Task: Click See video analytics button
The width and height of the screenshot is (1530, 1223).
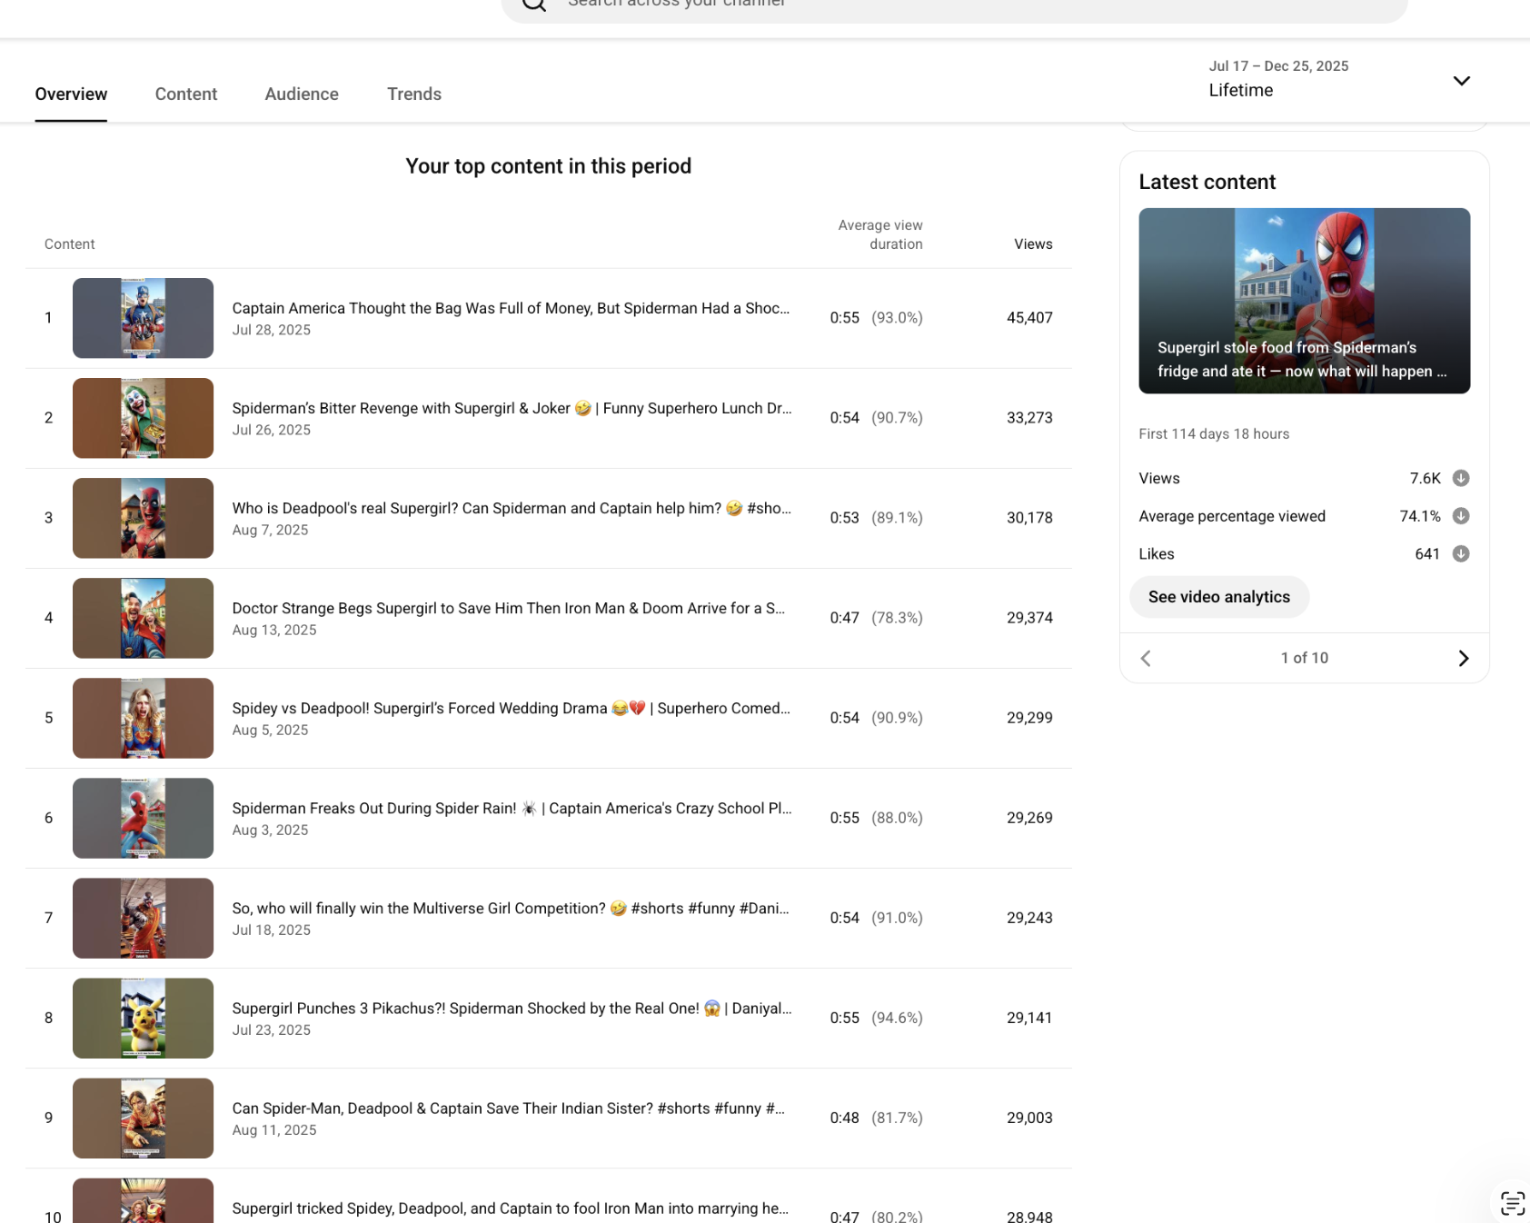Action: coord(1218,597)
